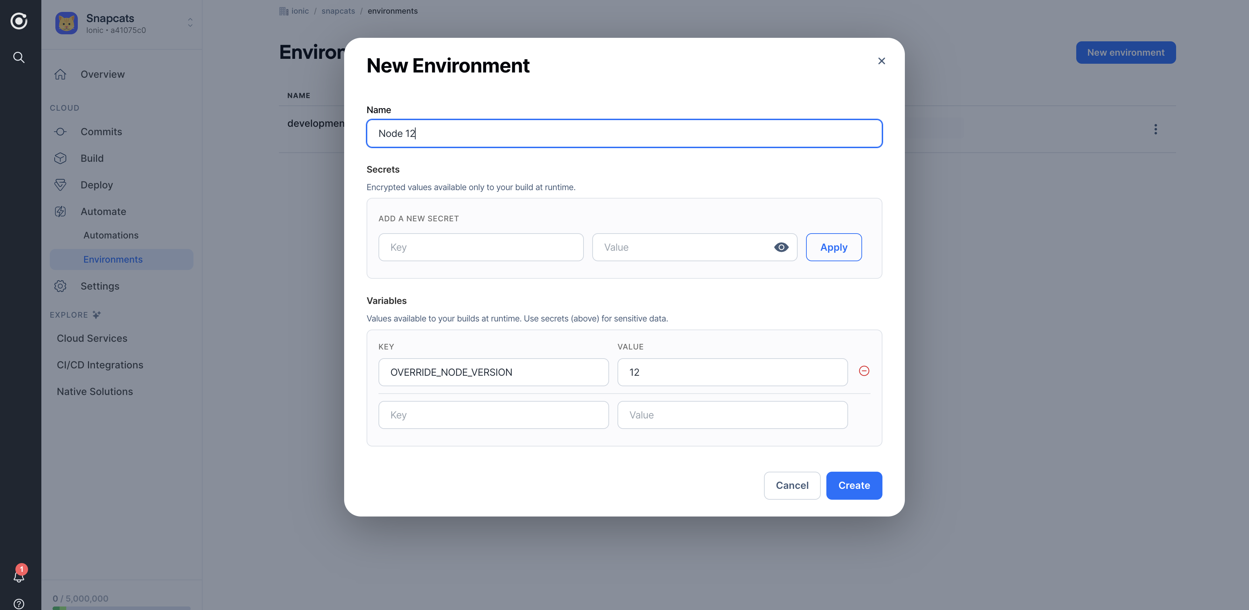Toggle secret value visibility eye icon
This screenshot has width=1249, height=610.
point(782,247)
